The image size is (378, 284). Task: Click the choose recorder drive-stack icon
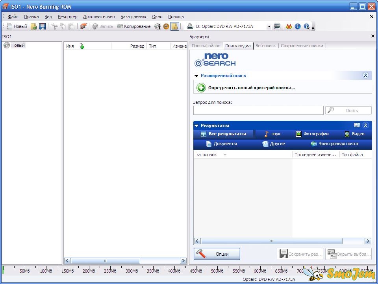point(277,26)
